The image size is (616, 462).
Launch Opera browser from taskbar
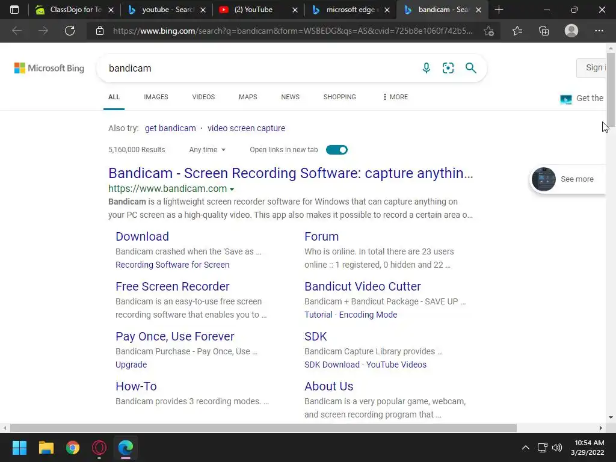point(99,448)
